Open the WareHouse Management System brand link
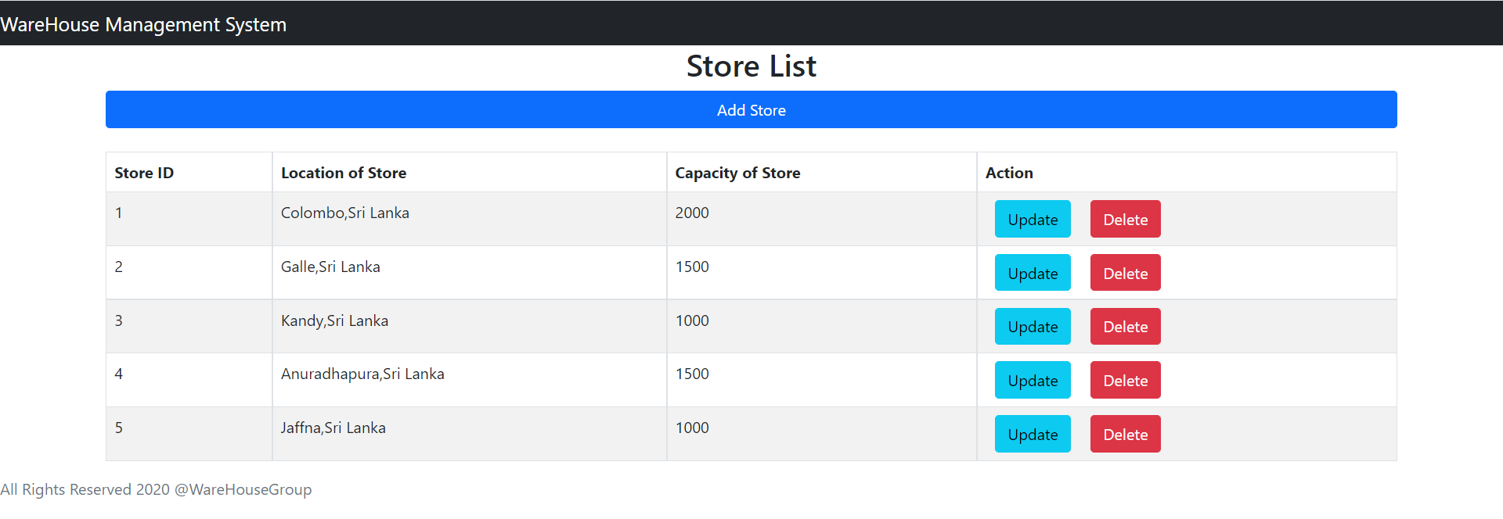The image size is (1503, 519). [x=143, y=24]
